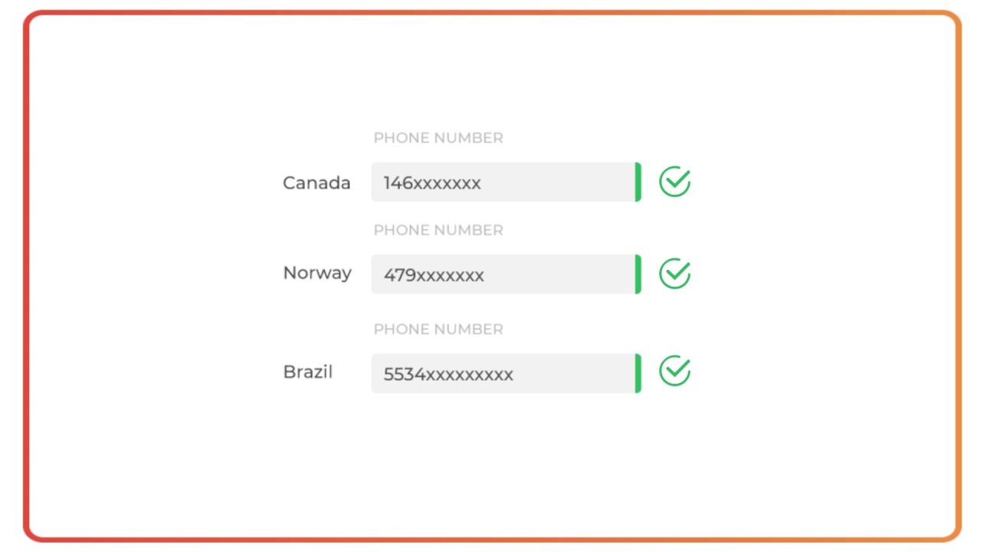Click the green checkmark beside the Canada field
Image resolution: width=981 pixels, height=552 pixels.
[x=674, y=182]
